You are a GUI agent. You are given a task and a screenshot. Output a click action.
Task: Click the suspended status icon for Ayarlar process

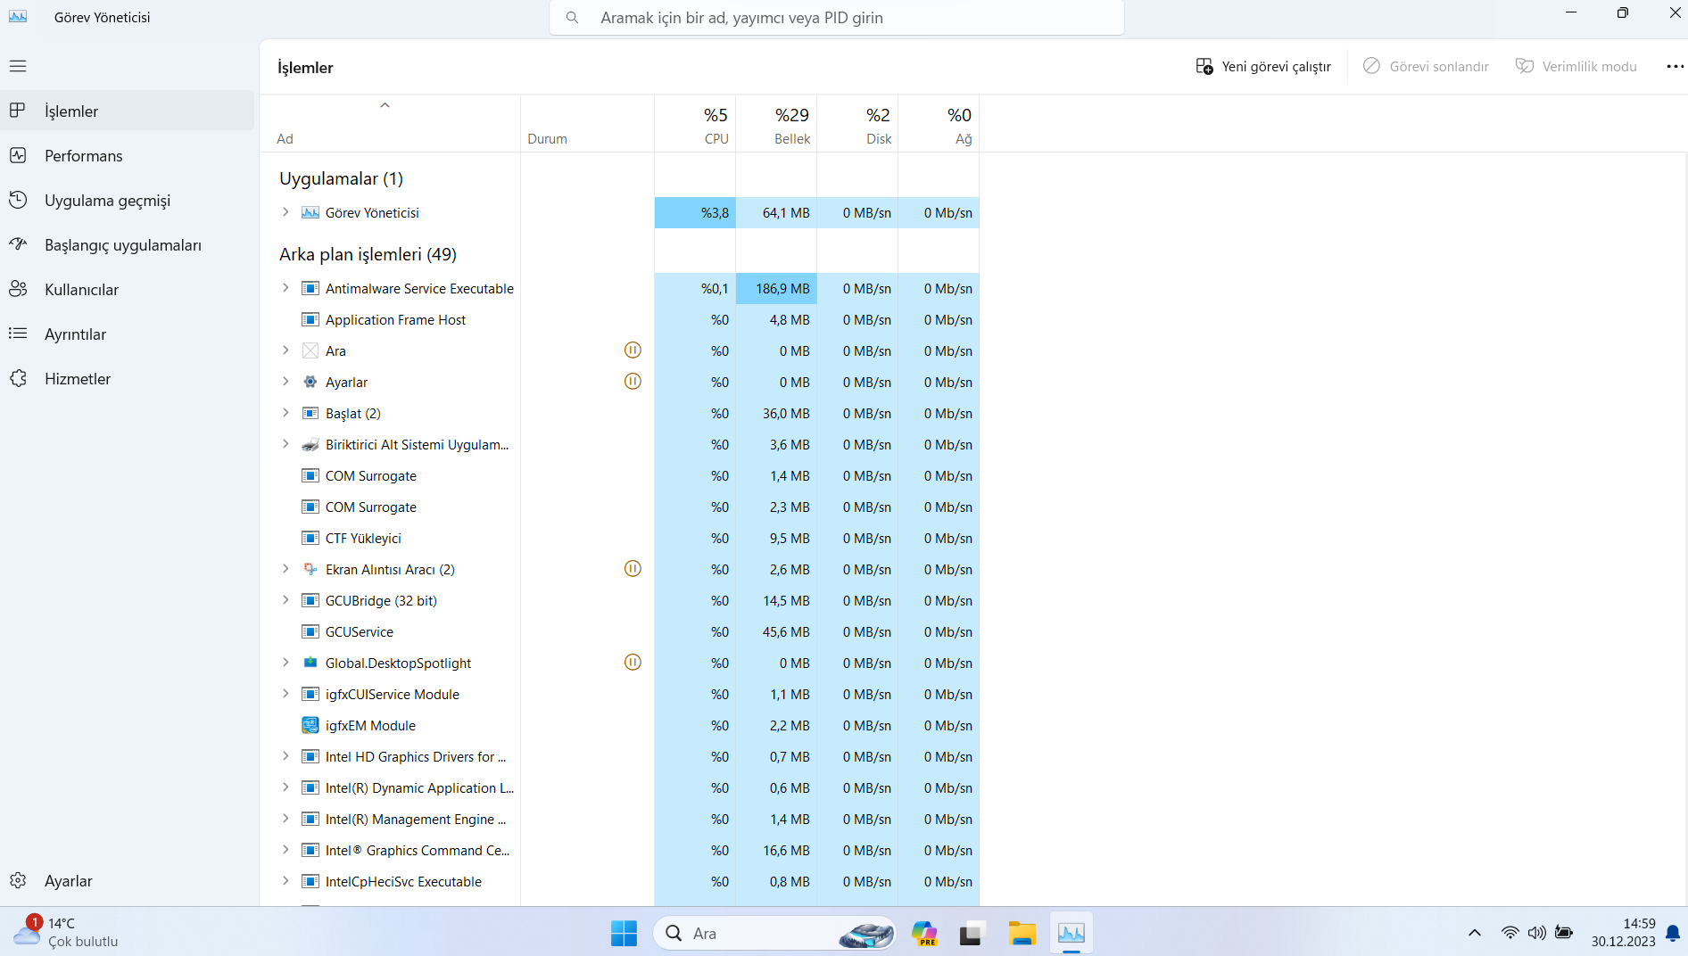click(x=633, y=382)
